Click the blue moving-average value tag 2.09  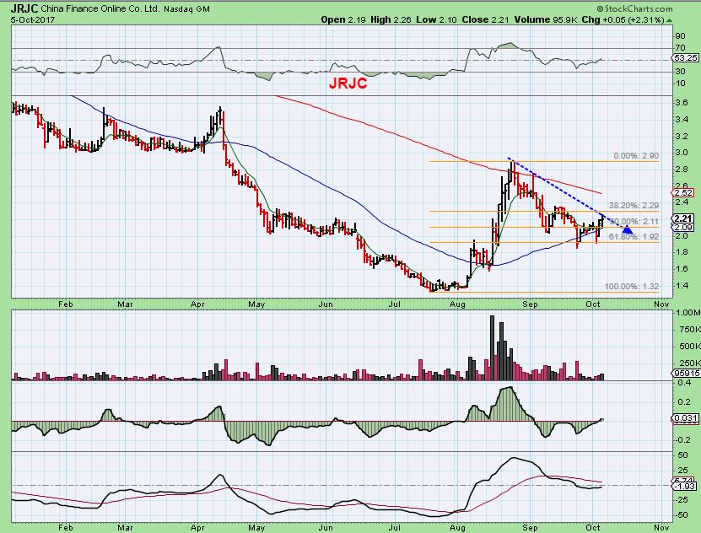[684, 227]
